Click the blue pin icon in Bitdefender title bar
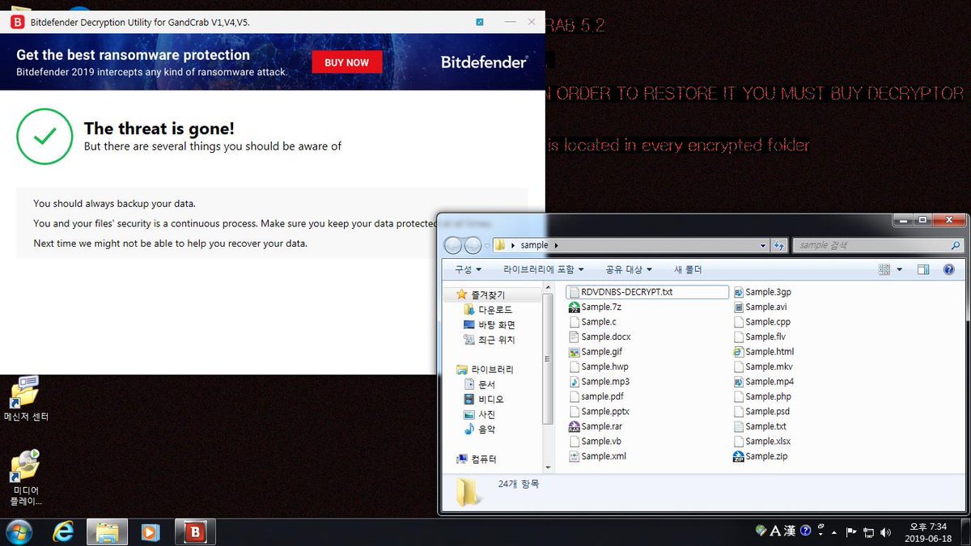971x546 pixels. click(479, 23)
